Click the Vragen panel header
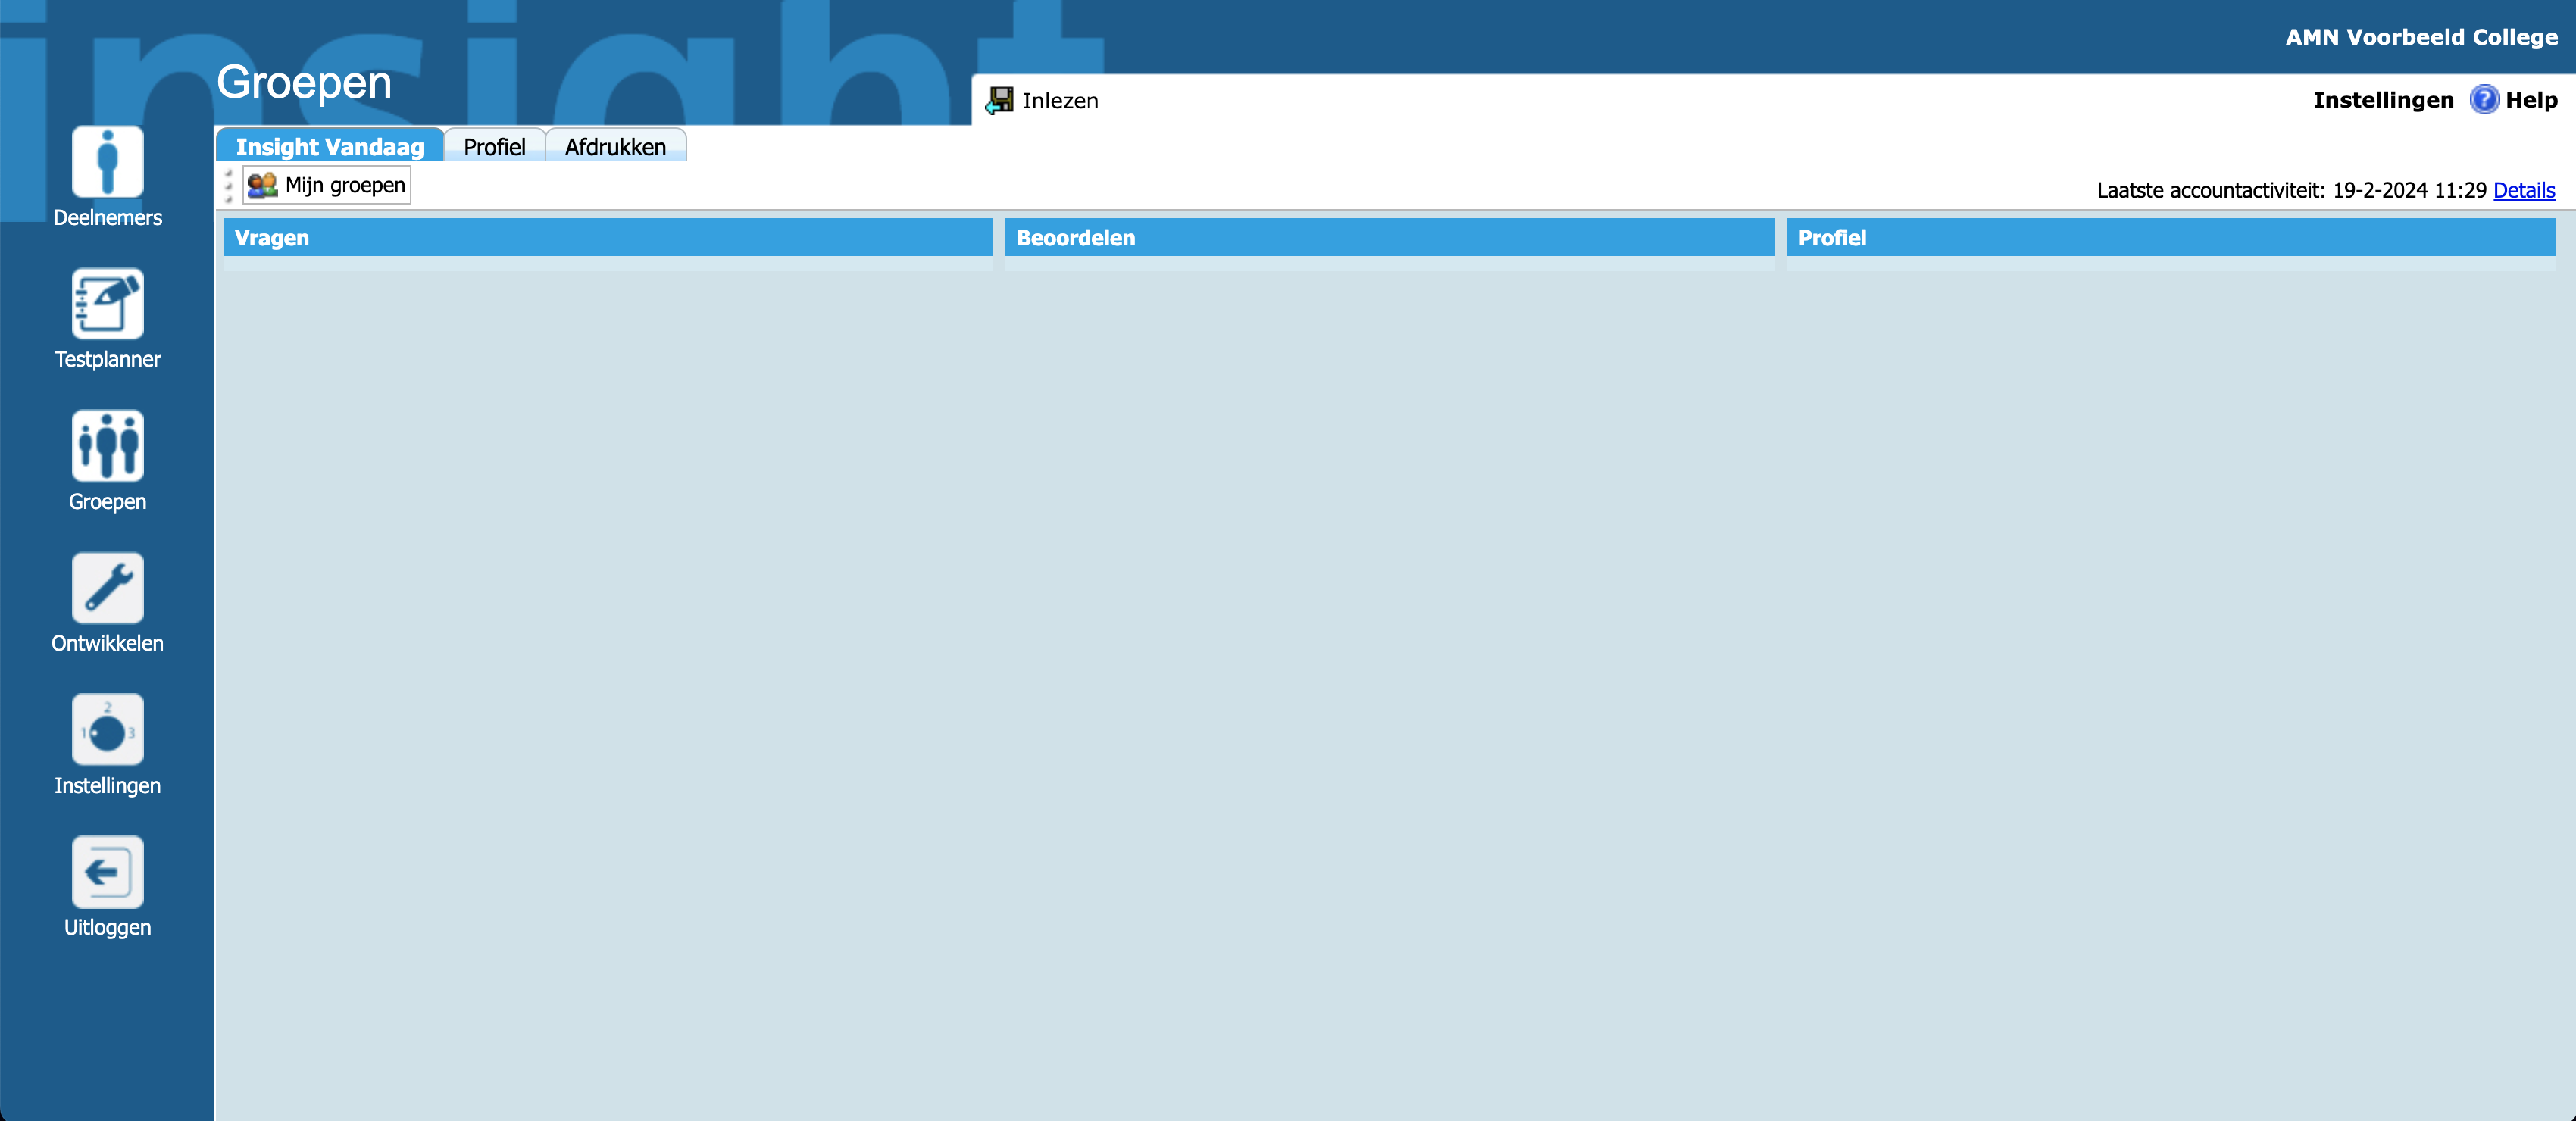 pyautogui.click(x=607, y=238)
